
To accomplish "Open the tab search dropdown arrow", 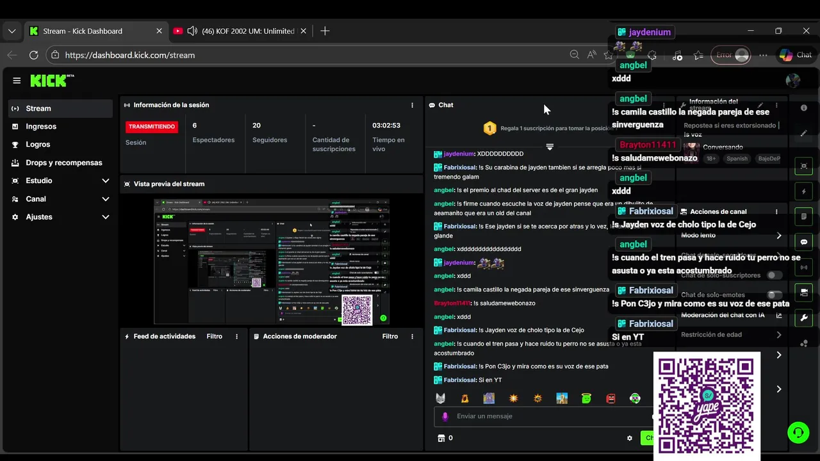I will click(x=12, y=31).
